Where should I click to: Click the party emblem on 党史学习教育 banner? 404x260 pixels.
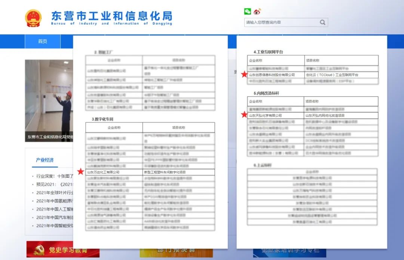[39, 250]
